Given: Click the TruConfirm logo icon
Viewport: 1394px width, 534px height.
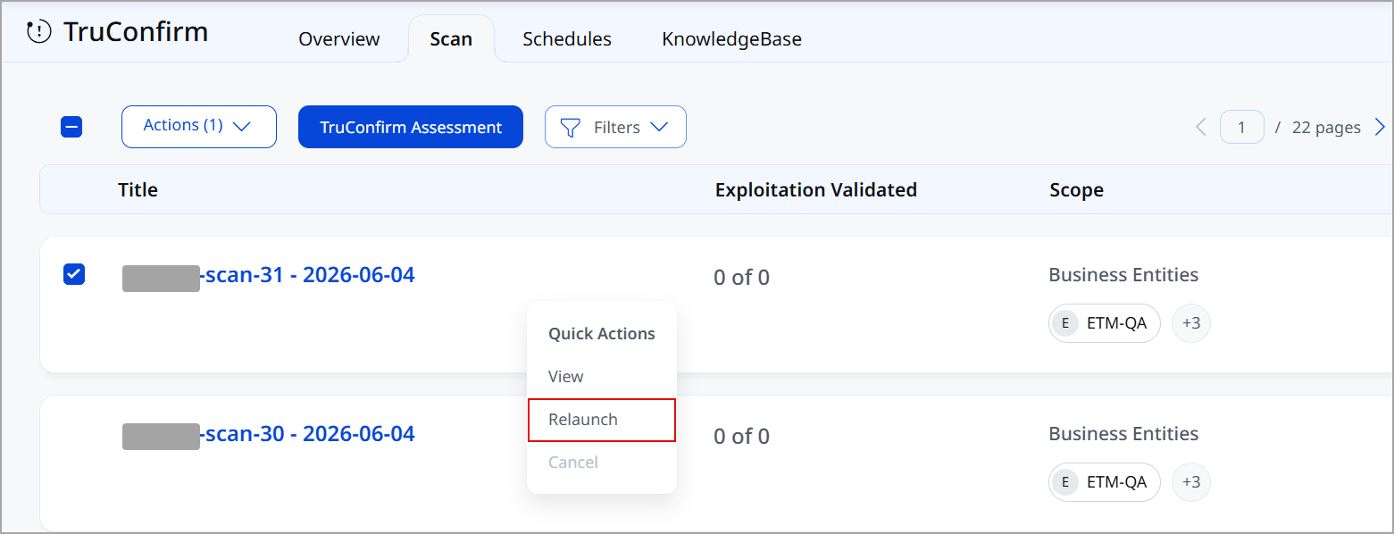Looking at the screenshot, I should click(x=39, y=32).
